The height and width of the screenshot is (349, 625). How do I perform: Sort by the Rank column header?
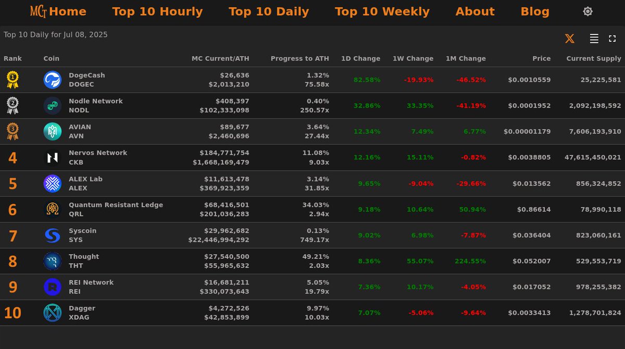[12, 59]
